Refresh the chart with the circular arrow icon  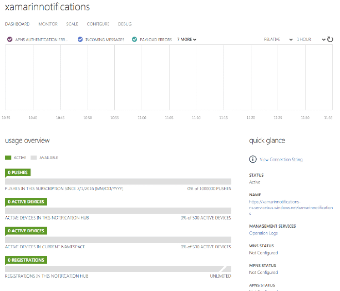tap(330, 39)
